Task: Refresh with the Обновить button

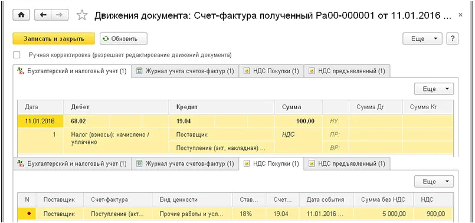Action: tap(123, 39)
